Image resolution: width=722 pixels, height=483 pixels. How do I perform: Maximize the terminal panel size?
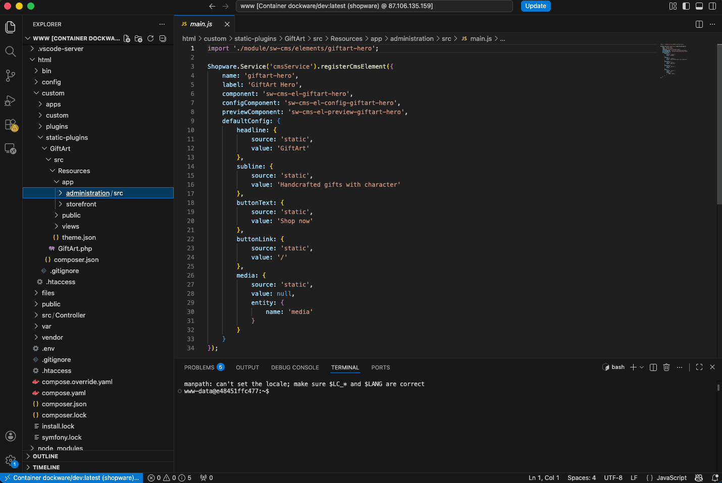click(x=699, y=367)
